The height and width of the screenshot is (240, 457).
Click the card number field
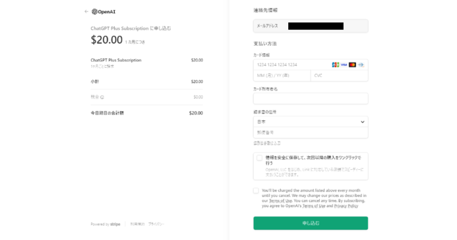click(x=292, y=65)
